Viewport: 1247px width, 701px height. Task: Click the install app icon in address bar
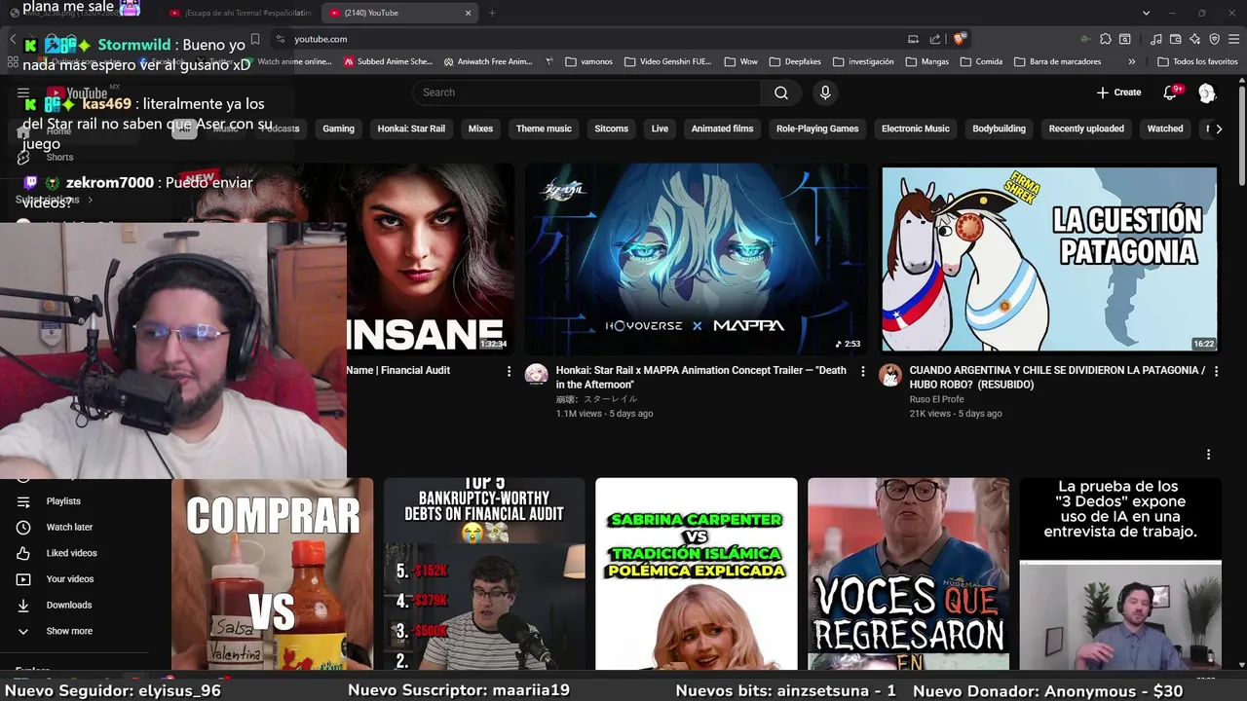(913, 39)
